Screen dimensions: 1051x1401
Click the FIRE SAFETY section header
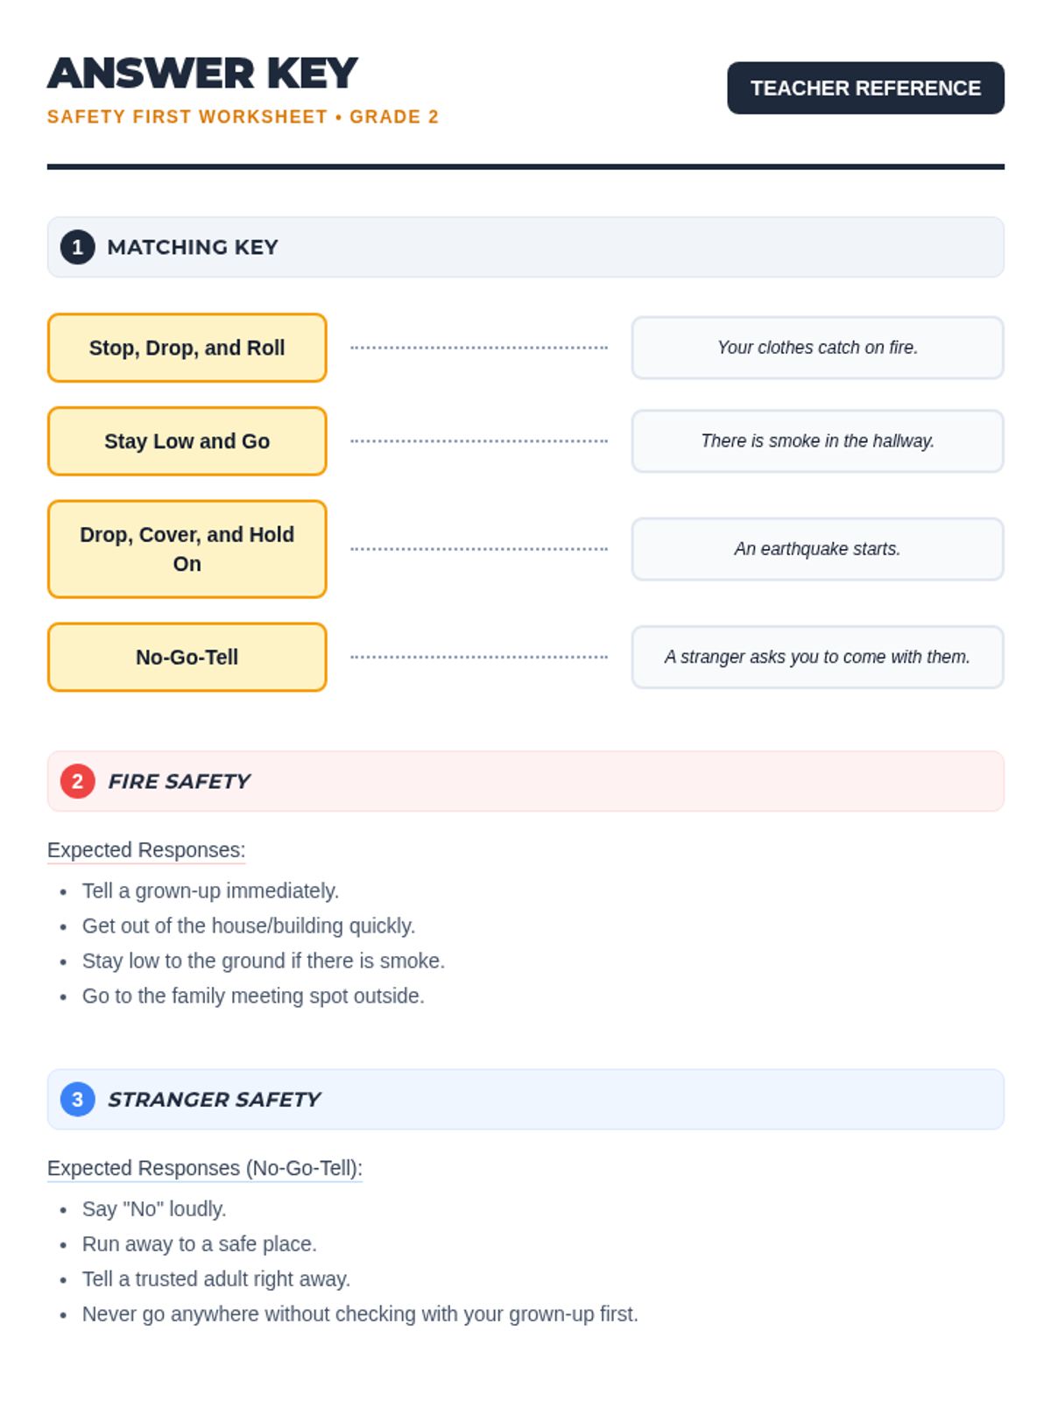(x=180, y=781)
